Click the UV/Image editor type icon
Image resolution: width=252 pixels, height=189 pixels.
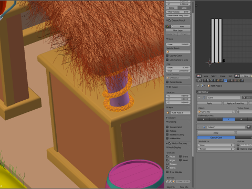point(199,76)
